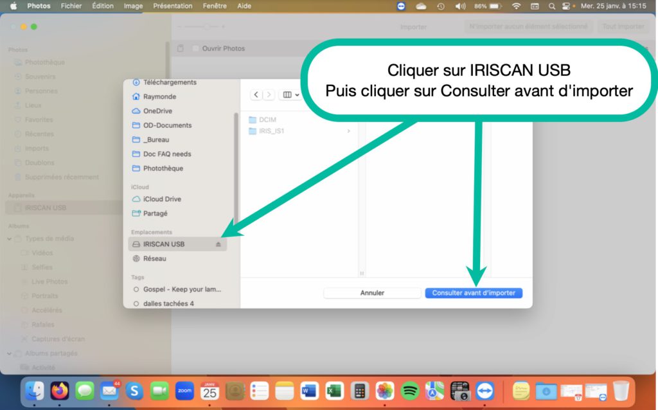Expand the IRIS_IS1 folder chevron
658x410 pixels.
click(348, 131)
